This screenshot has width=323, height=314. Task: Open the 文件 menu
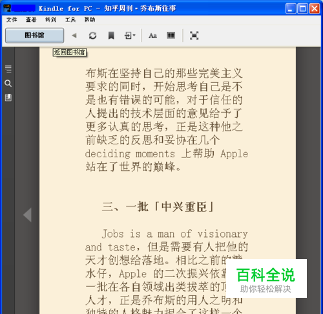pos(12,20)
